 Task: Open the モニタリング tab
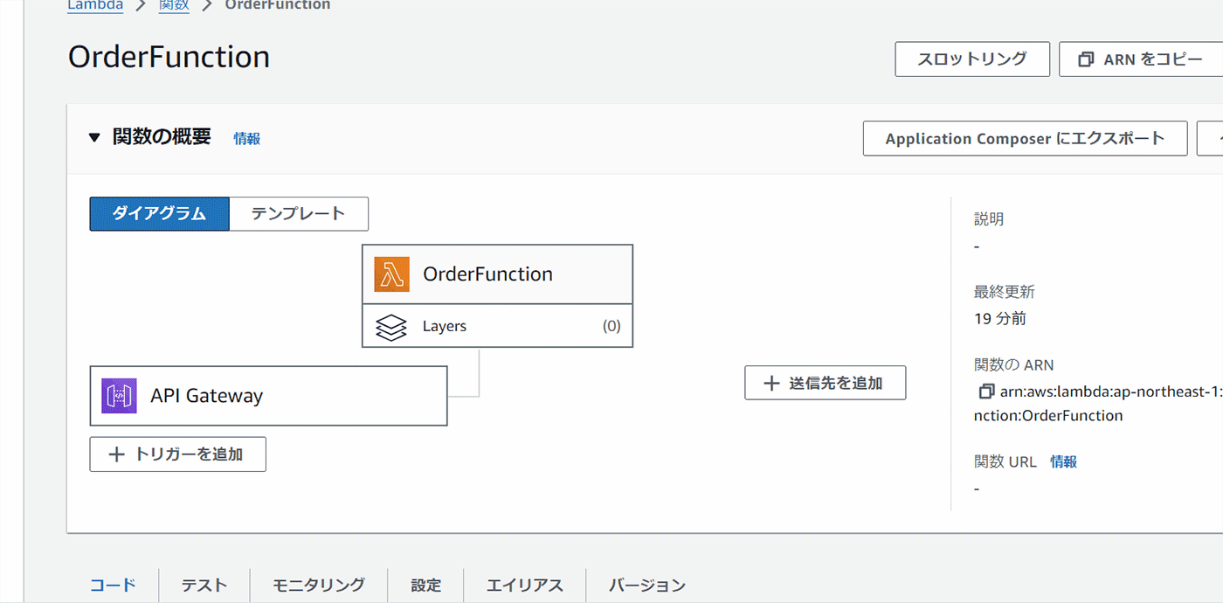[x=319, y=586]
